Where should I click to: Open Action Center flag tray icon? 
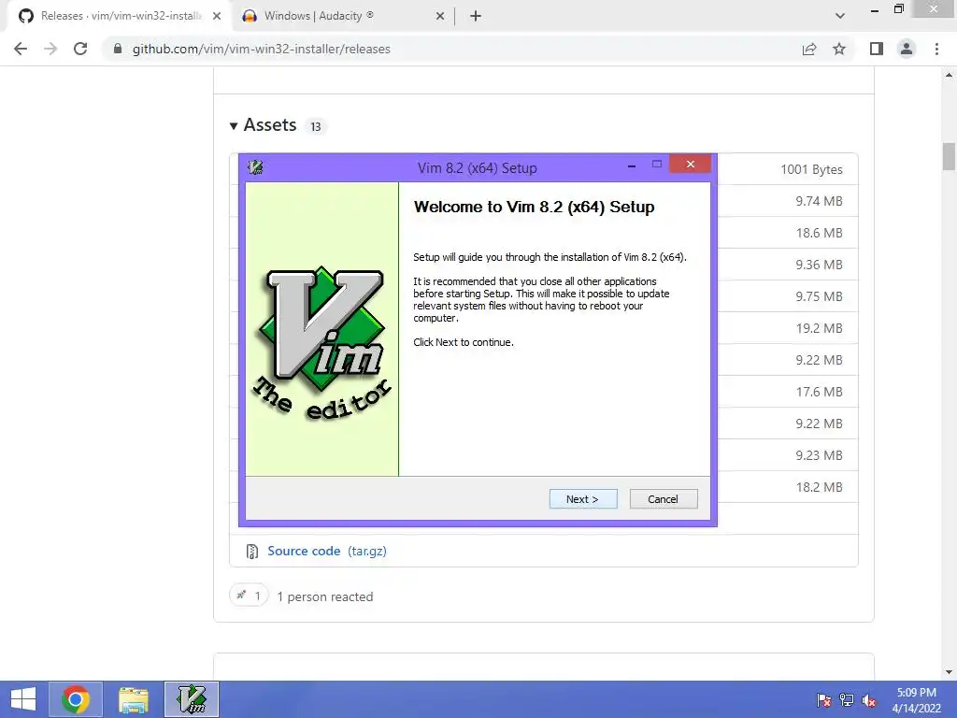tap(824, 700)
